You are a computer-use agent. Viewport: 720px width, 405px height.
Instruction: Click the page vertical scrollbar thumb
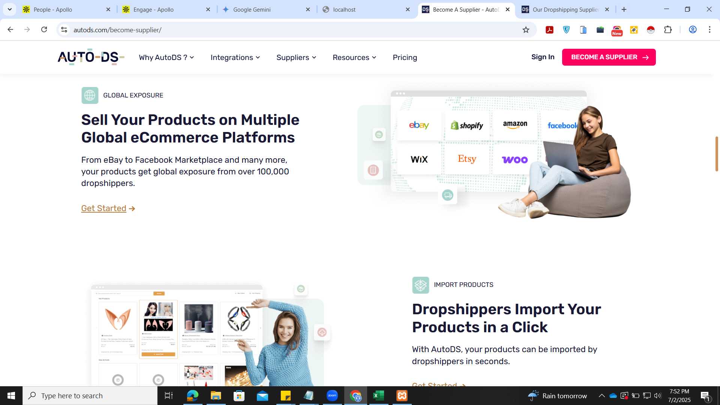(x=717, y=154)
